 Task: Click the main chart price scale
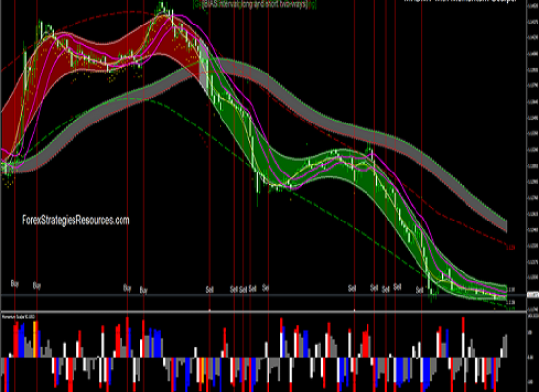(533, 155)
